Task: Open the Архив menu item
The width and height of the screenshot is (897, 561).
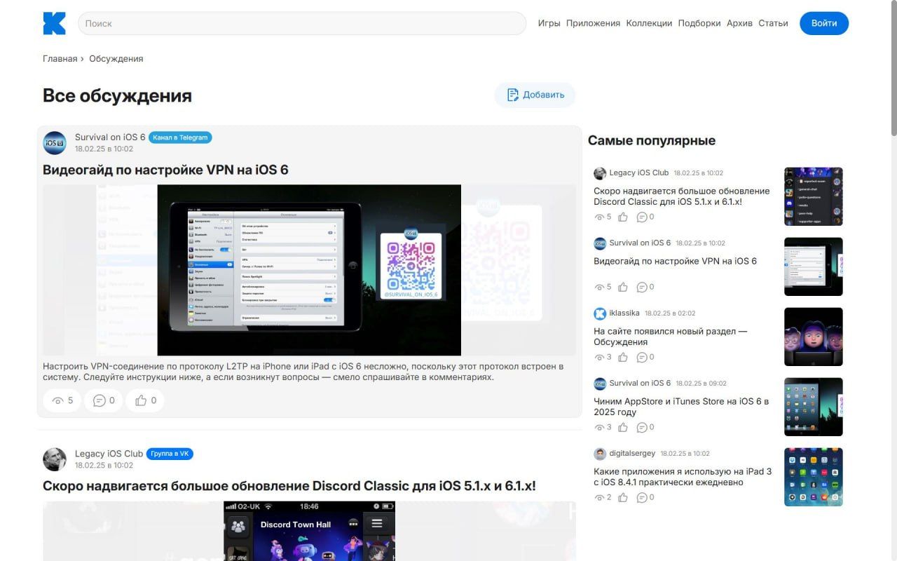Action: click(x=739, y=23)
